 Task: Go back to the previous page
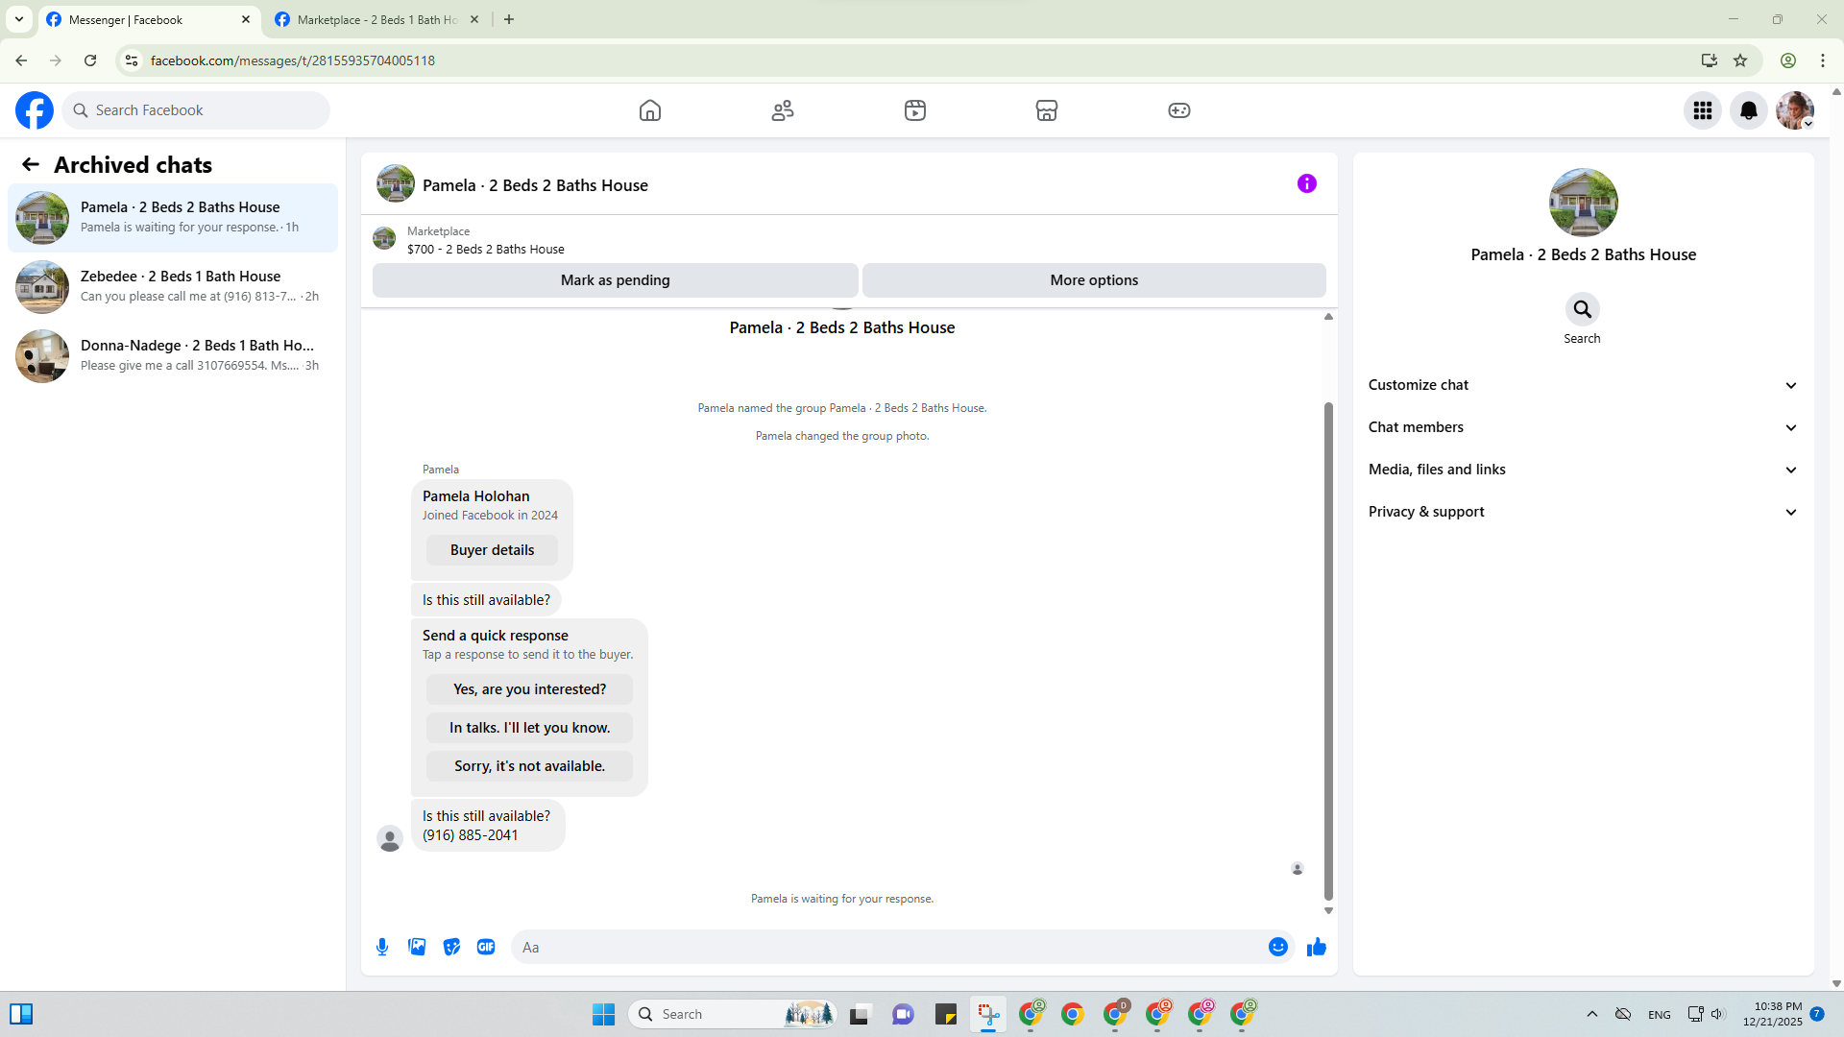(x=21, y=60)
